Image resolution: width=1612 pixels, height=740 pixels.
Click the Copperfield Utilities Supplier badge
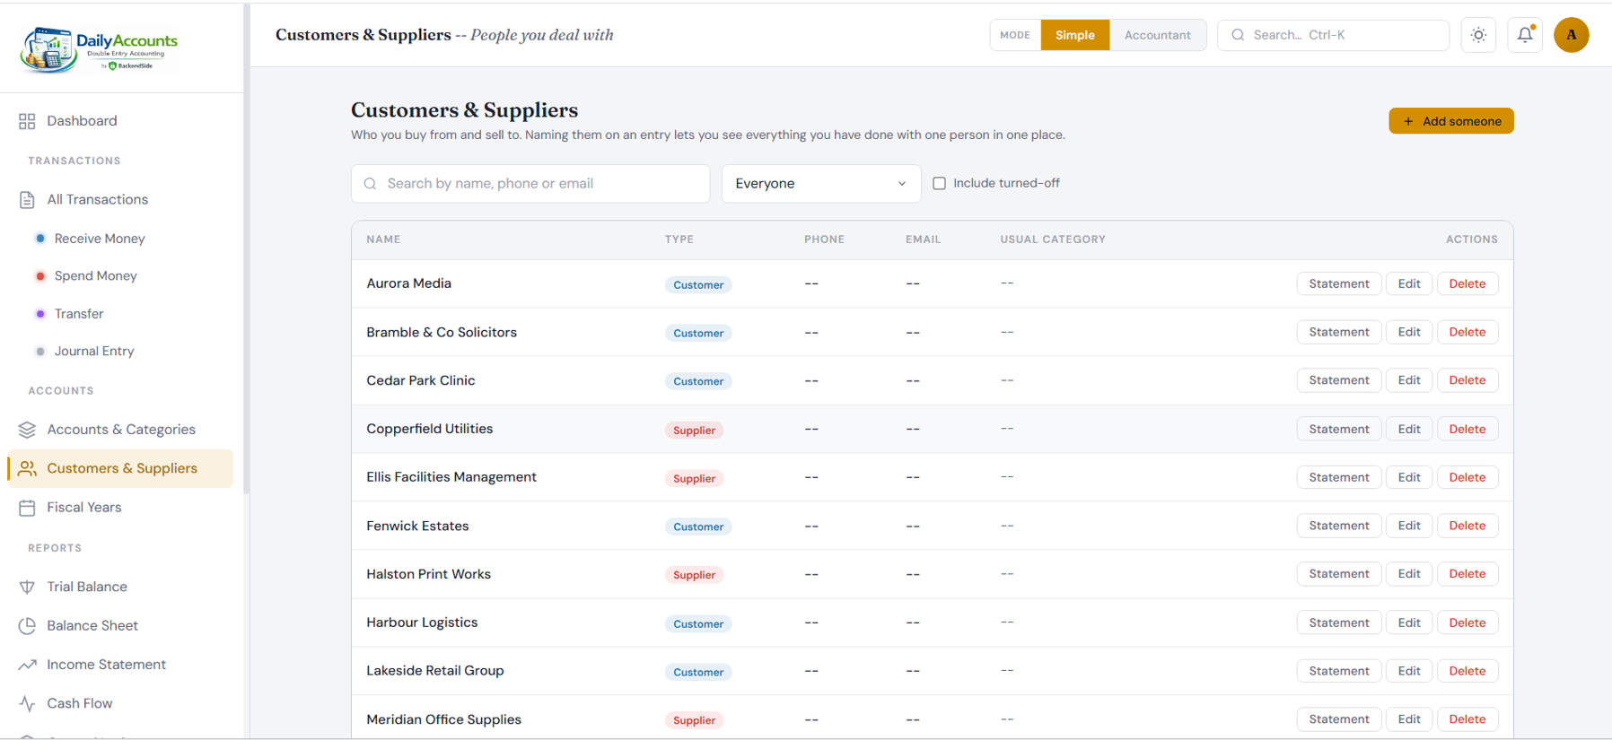click(694, 430)
